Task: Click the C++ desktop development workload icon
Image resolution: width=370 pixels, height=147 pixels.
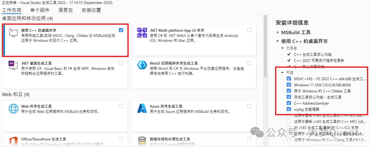Action: click(13, 32)
